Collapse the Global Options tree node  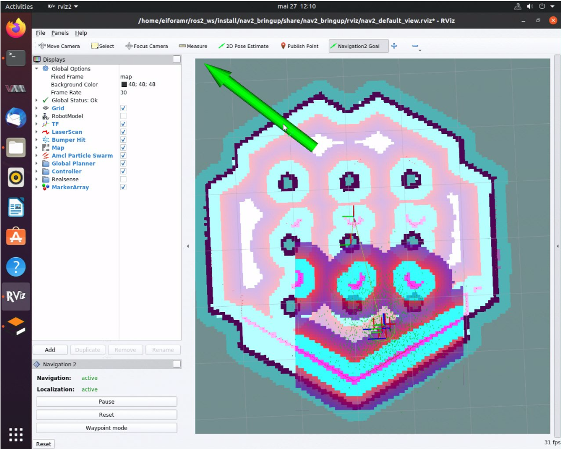pos(36,69)
